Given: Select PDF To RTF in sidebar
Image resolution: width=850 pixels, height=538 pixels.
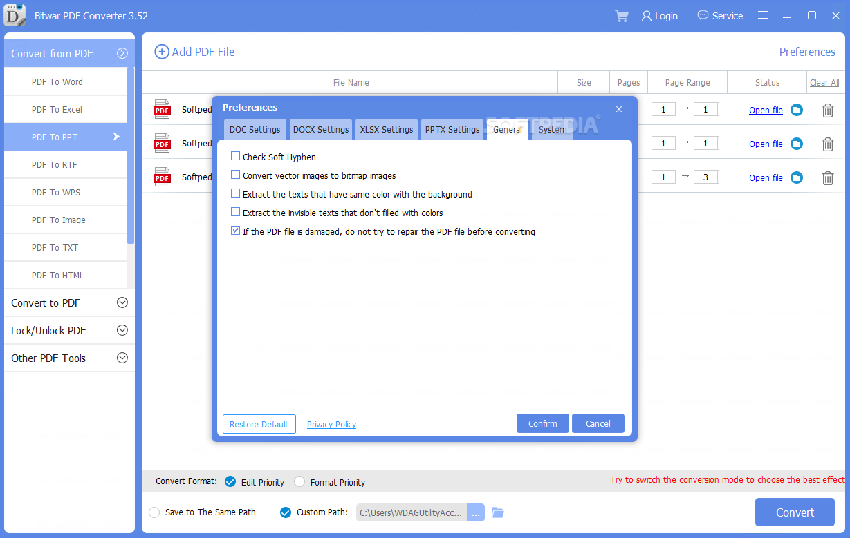Looking at the screenshot, I should (65, 164).
